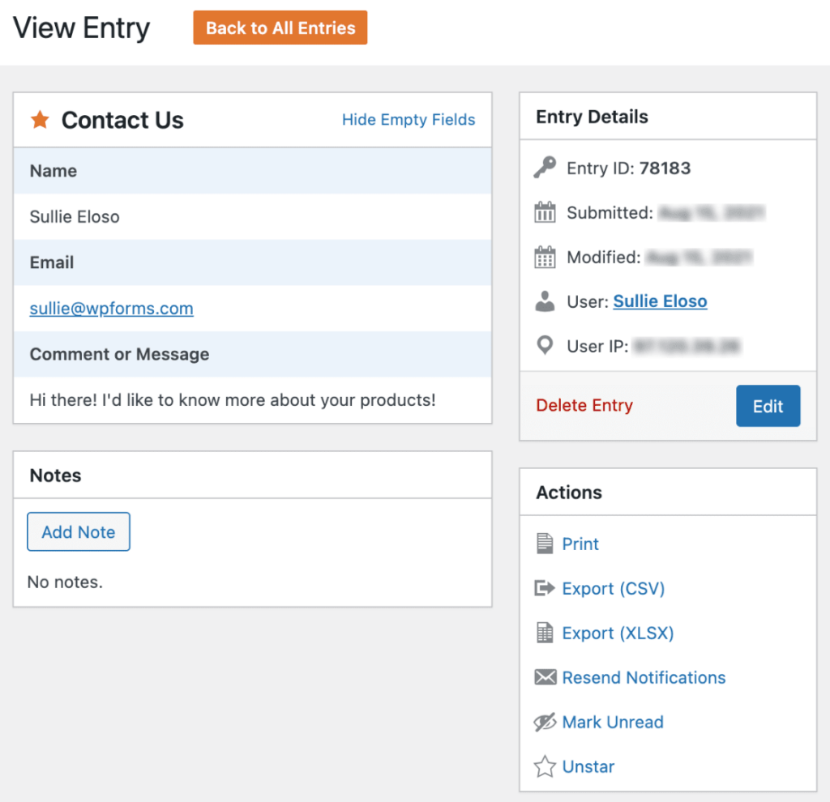Click the Export (XLSX) spreadsheet icon
Viewport: 830px width, 802px height.
546,633
